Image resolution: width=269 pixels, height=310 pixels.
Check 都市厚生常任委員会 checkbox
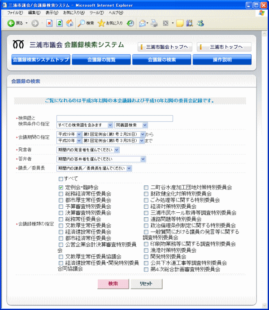[61, 200]
